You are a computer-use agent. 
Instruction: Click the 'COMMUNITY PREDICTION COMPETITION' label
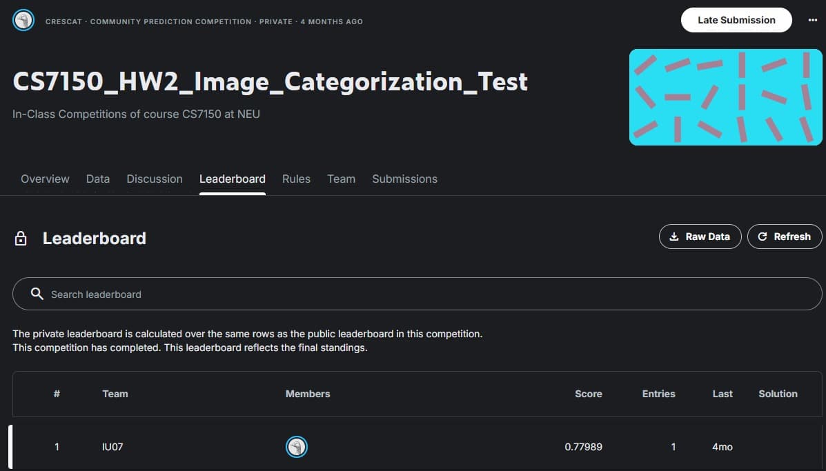click(x=170, y=21)
